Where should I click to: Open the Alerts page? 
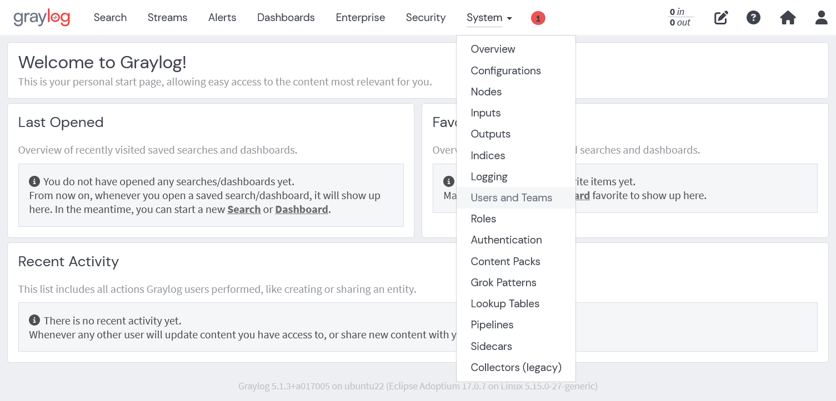click(222, 18)
